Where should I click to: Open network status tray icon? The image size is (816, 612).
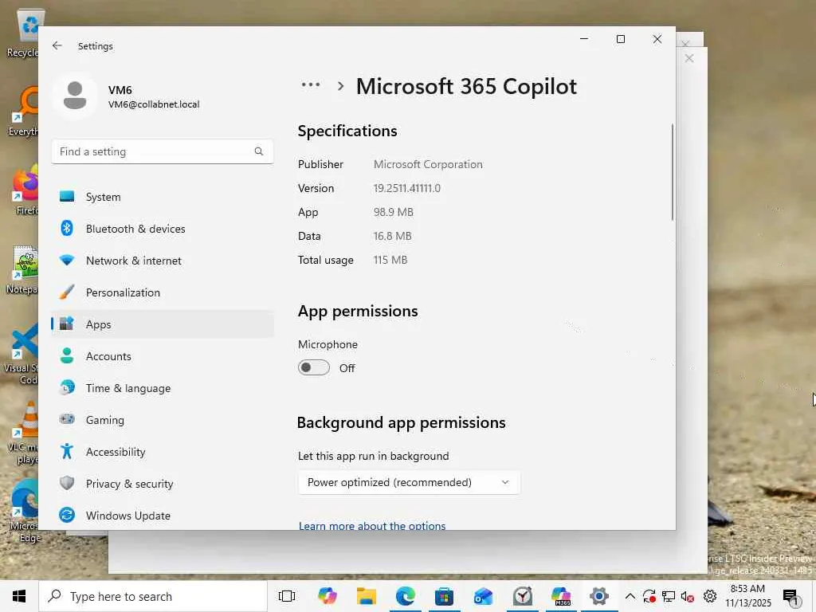pyautogui.click(x=669, y=596)
